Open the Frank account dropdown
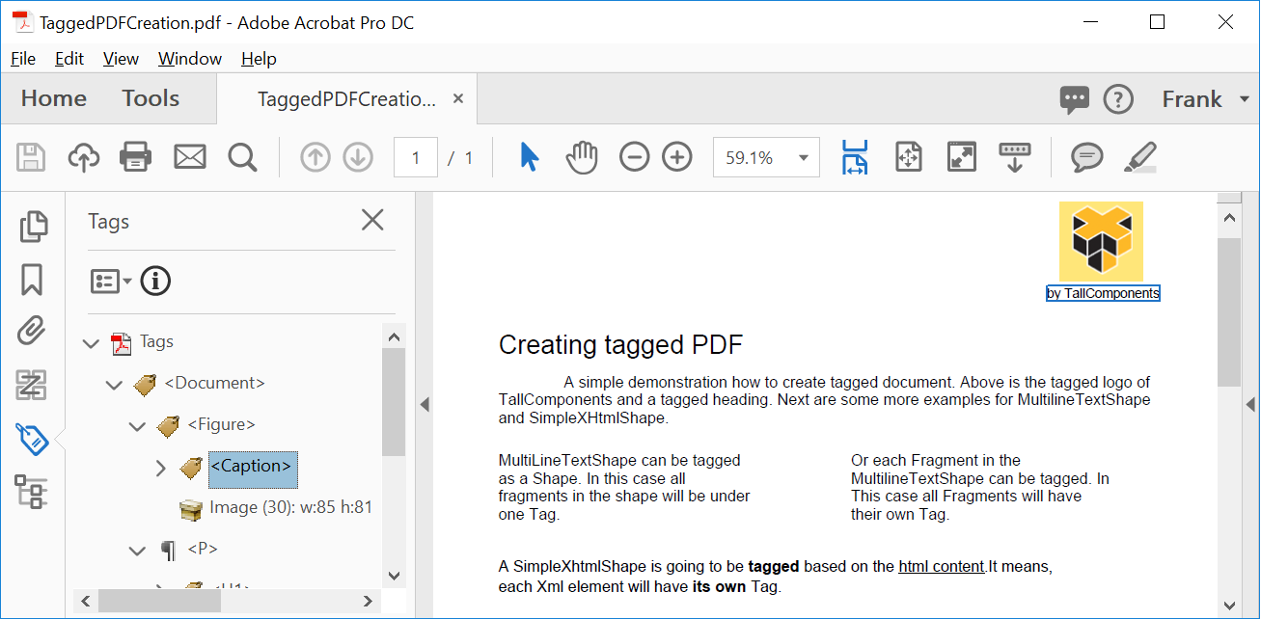This screenshot has width=1261, height=619. pyautogui.click(x=1204, y=99)
